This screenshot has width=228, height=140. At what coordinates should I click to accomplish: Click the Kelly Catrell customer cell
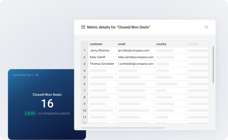[x=97, y=57]
